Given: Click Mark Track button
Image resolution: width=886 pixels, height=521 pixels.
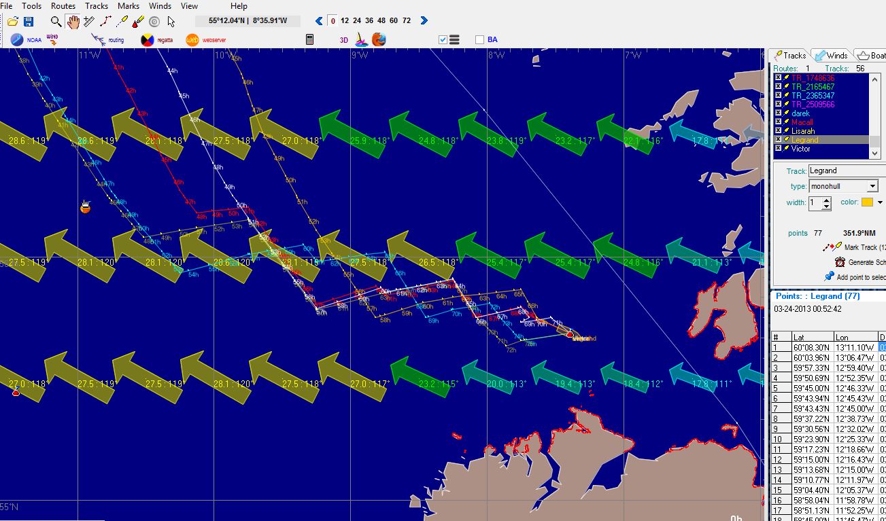Looking at the screenshot, I should tap(861, 247).
